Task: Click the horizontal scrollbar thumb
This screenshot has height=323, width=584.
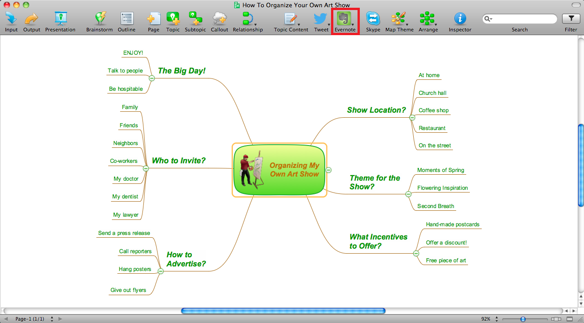Action: [283, 311]
